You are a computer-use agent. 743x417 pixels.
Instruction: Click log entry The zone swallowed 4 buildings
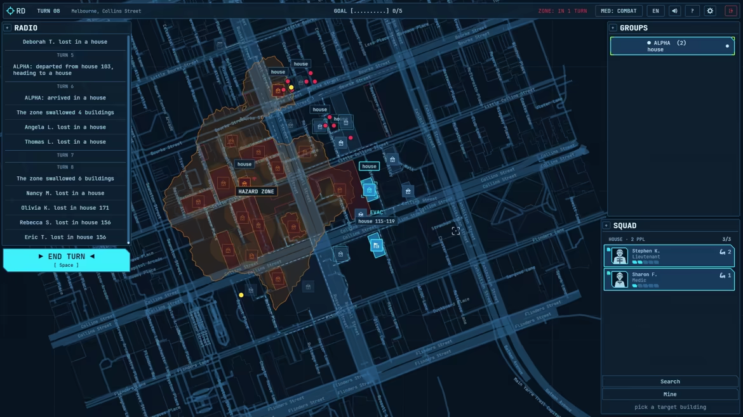65,113
